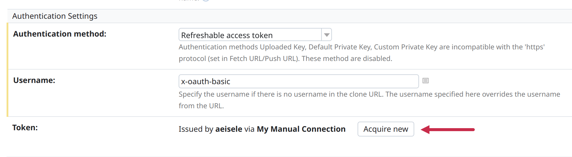Click the help icon cut off at top
The height and width of the screenshot is (157, 572).
(206, 1)
